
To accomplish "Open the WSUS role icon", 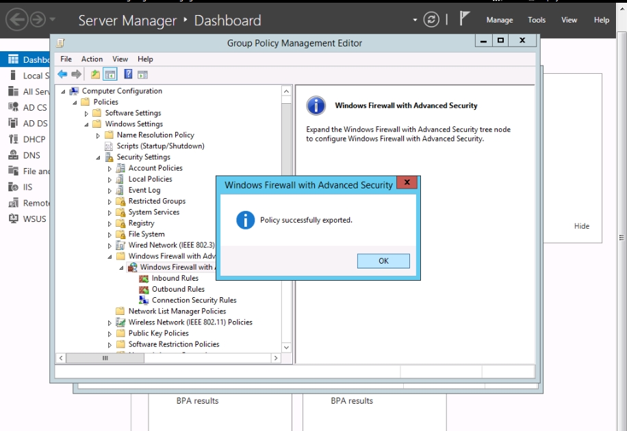I will [x=13, y=219].
